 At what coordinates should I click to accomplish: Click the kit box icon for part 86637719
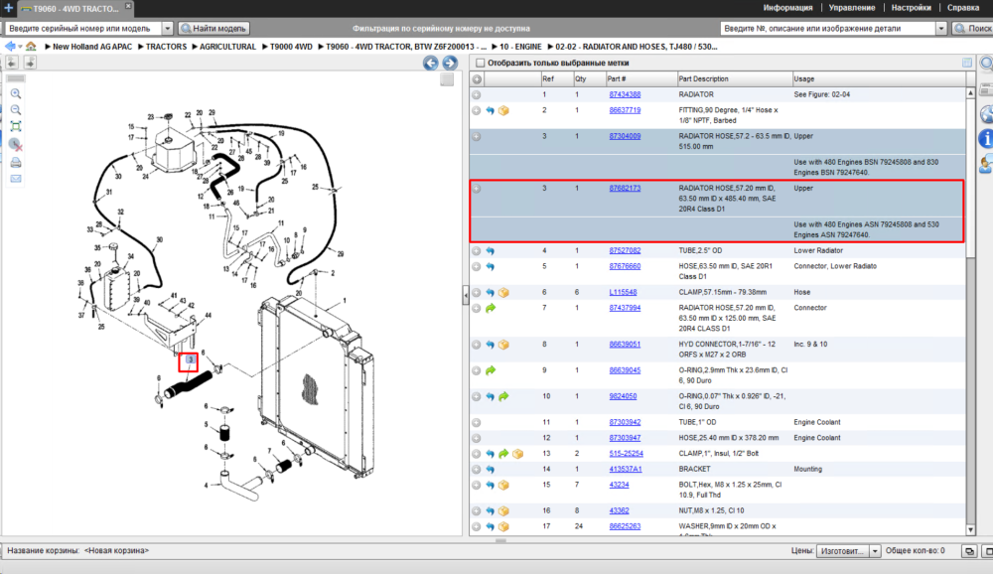coord(503,110)
